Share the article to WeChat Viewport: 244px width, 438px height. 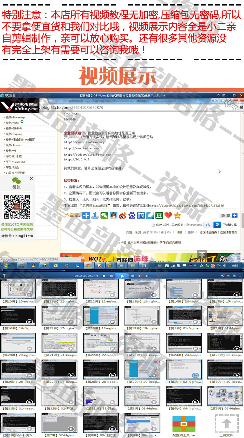point(104,215)
